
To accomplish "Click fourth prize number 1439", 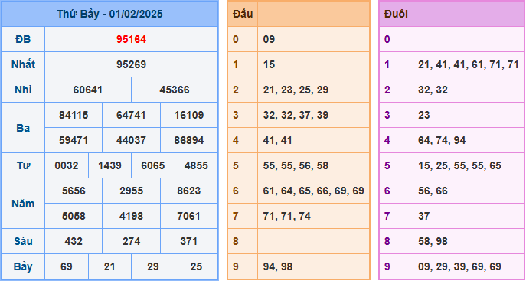I will pos(109,165).
